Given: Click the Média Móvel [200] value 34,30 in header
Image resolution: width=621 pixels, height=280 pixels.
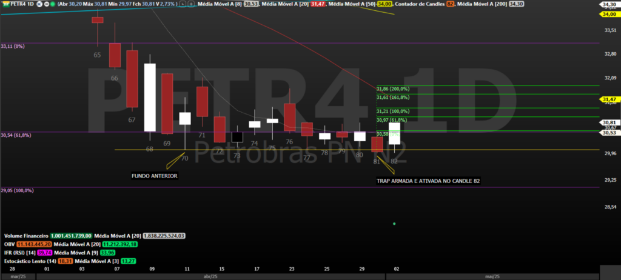Looking at the screenshot, I should pos(516,4).
